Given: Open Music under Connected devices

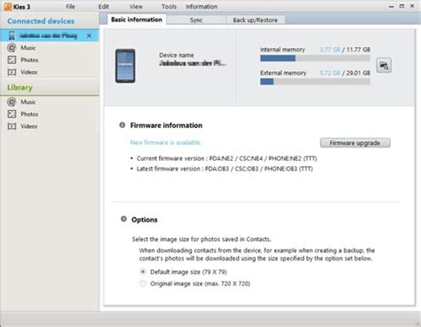Looking at the screenshot, I should (x=28, y=48).
